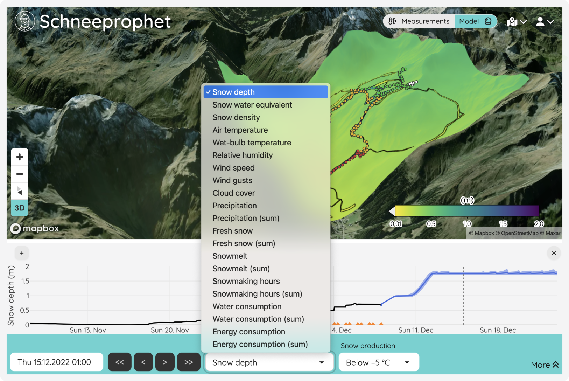Pick Snowmelt from the list

pos(266,256)
